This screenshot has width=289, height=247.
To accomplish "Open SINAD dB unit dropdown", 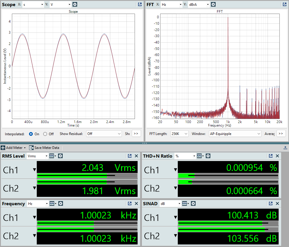I will click(170, 204).
